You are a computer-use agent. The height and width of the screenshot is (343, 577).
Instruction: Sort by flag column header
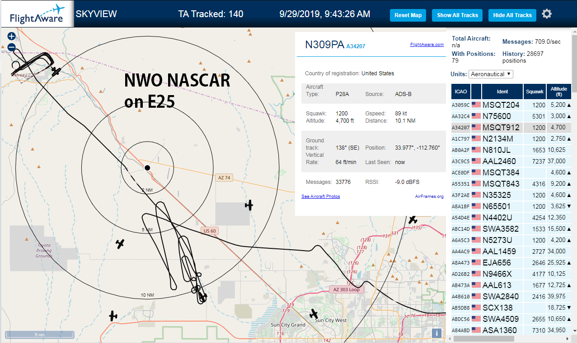point(476,91)
